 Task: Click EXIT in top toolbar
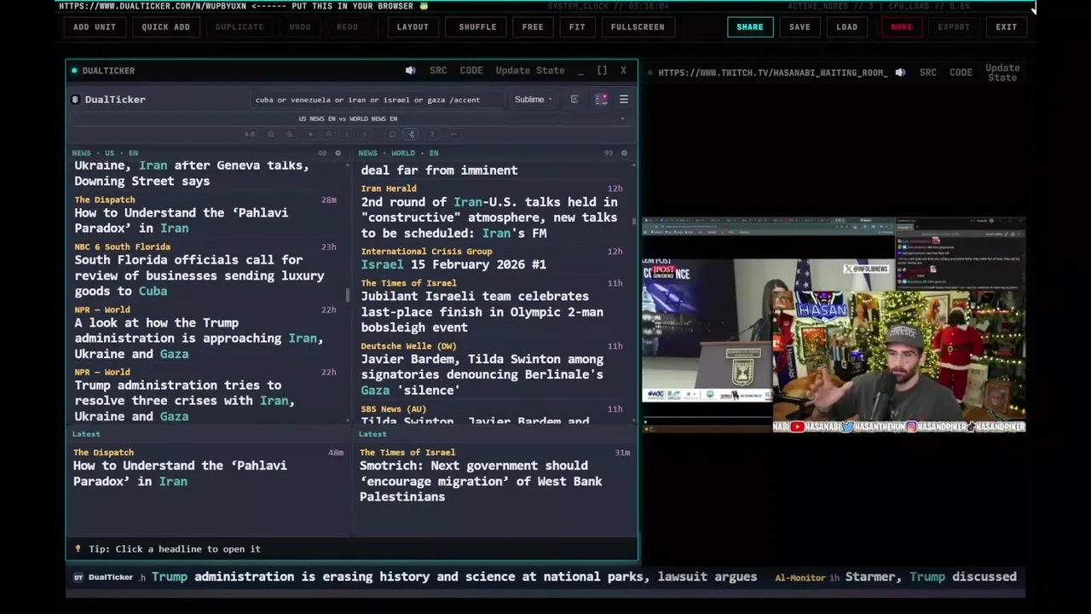click(x=1007, y=27)
